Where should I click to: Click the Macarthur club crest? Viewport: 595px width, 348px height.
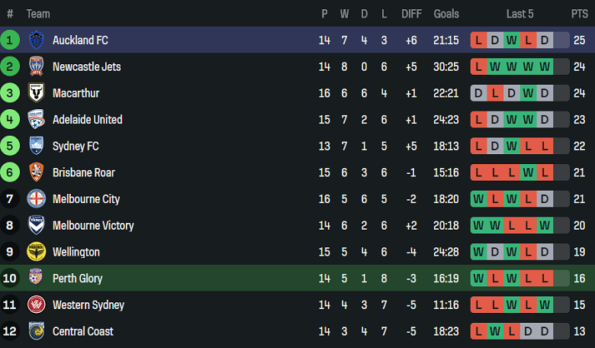coord(37,93)
